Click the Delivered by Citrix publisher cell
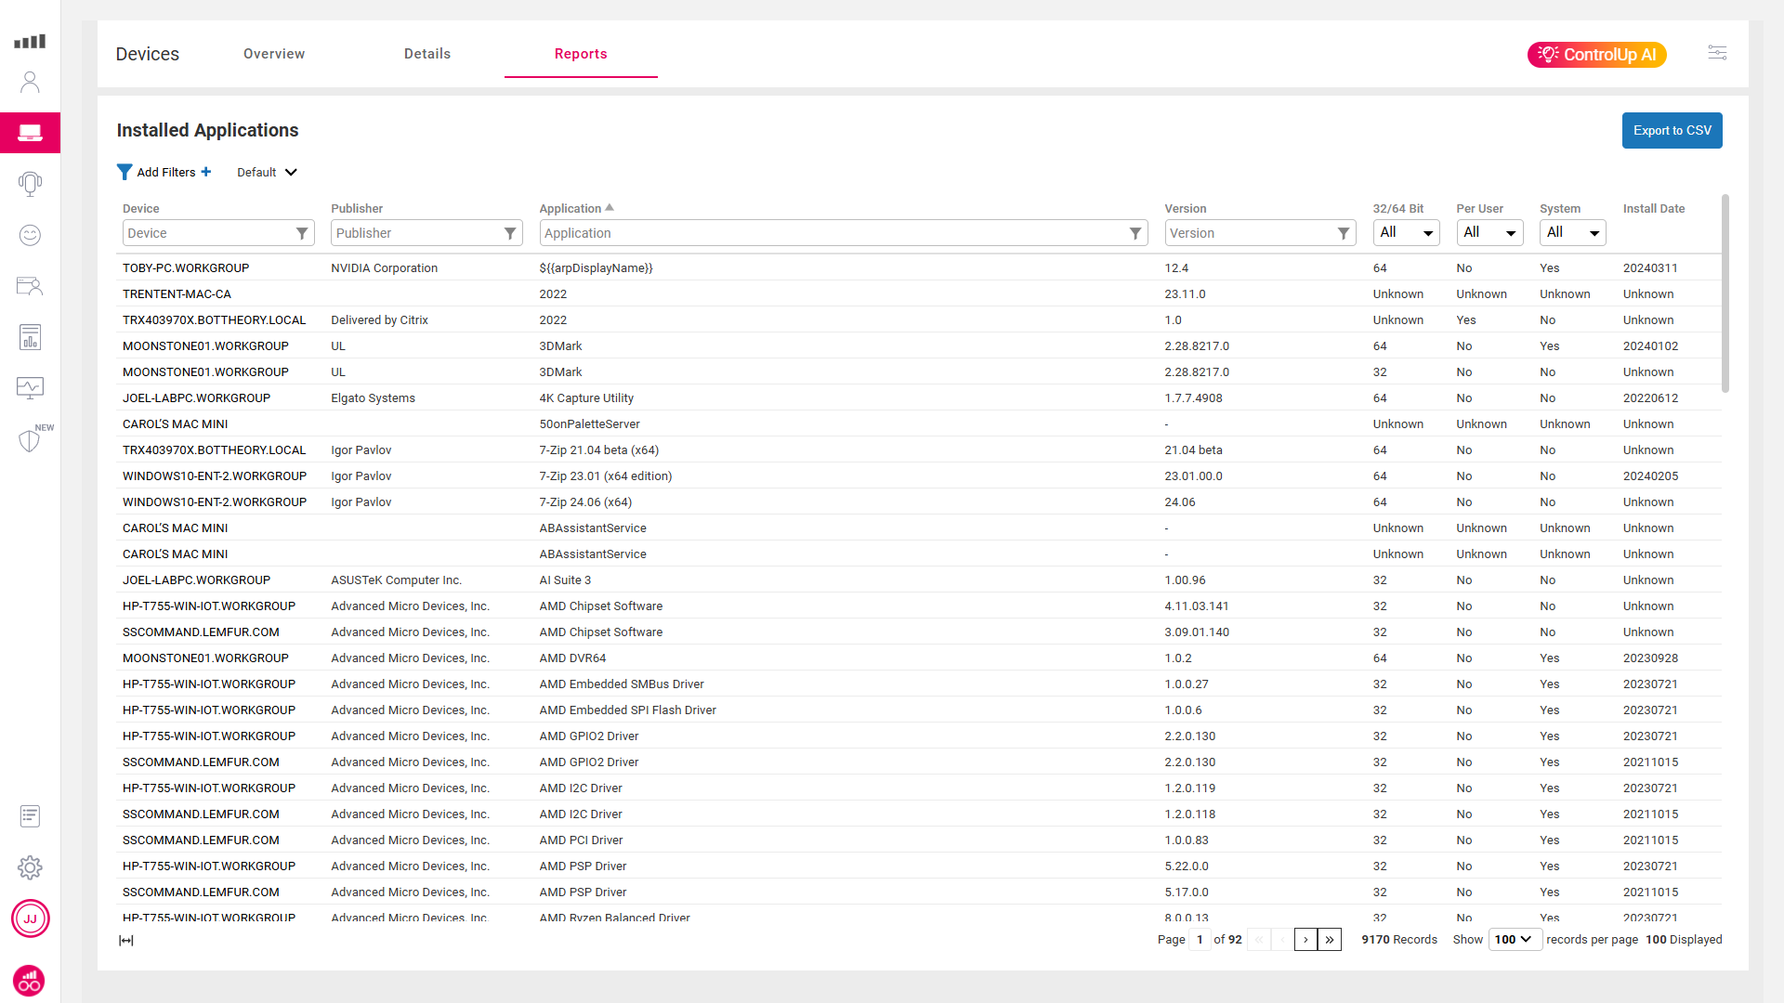The height and width of the screenshot is (1003, 1784). point(379,319)
